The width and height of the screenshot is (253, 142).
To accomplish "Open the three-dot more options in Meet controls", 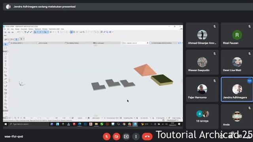I will click(x=136, y=136).
